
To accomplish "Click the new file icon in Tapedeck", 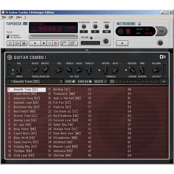I will (10, 43).
